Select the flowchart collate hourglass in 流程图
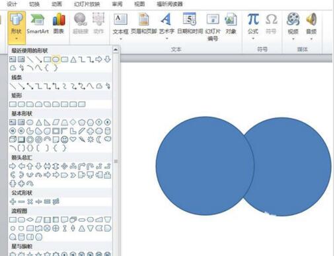Viewport: 335px width, 256px height. pyautogui.click(x=64, y=228)
